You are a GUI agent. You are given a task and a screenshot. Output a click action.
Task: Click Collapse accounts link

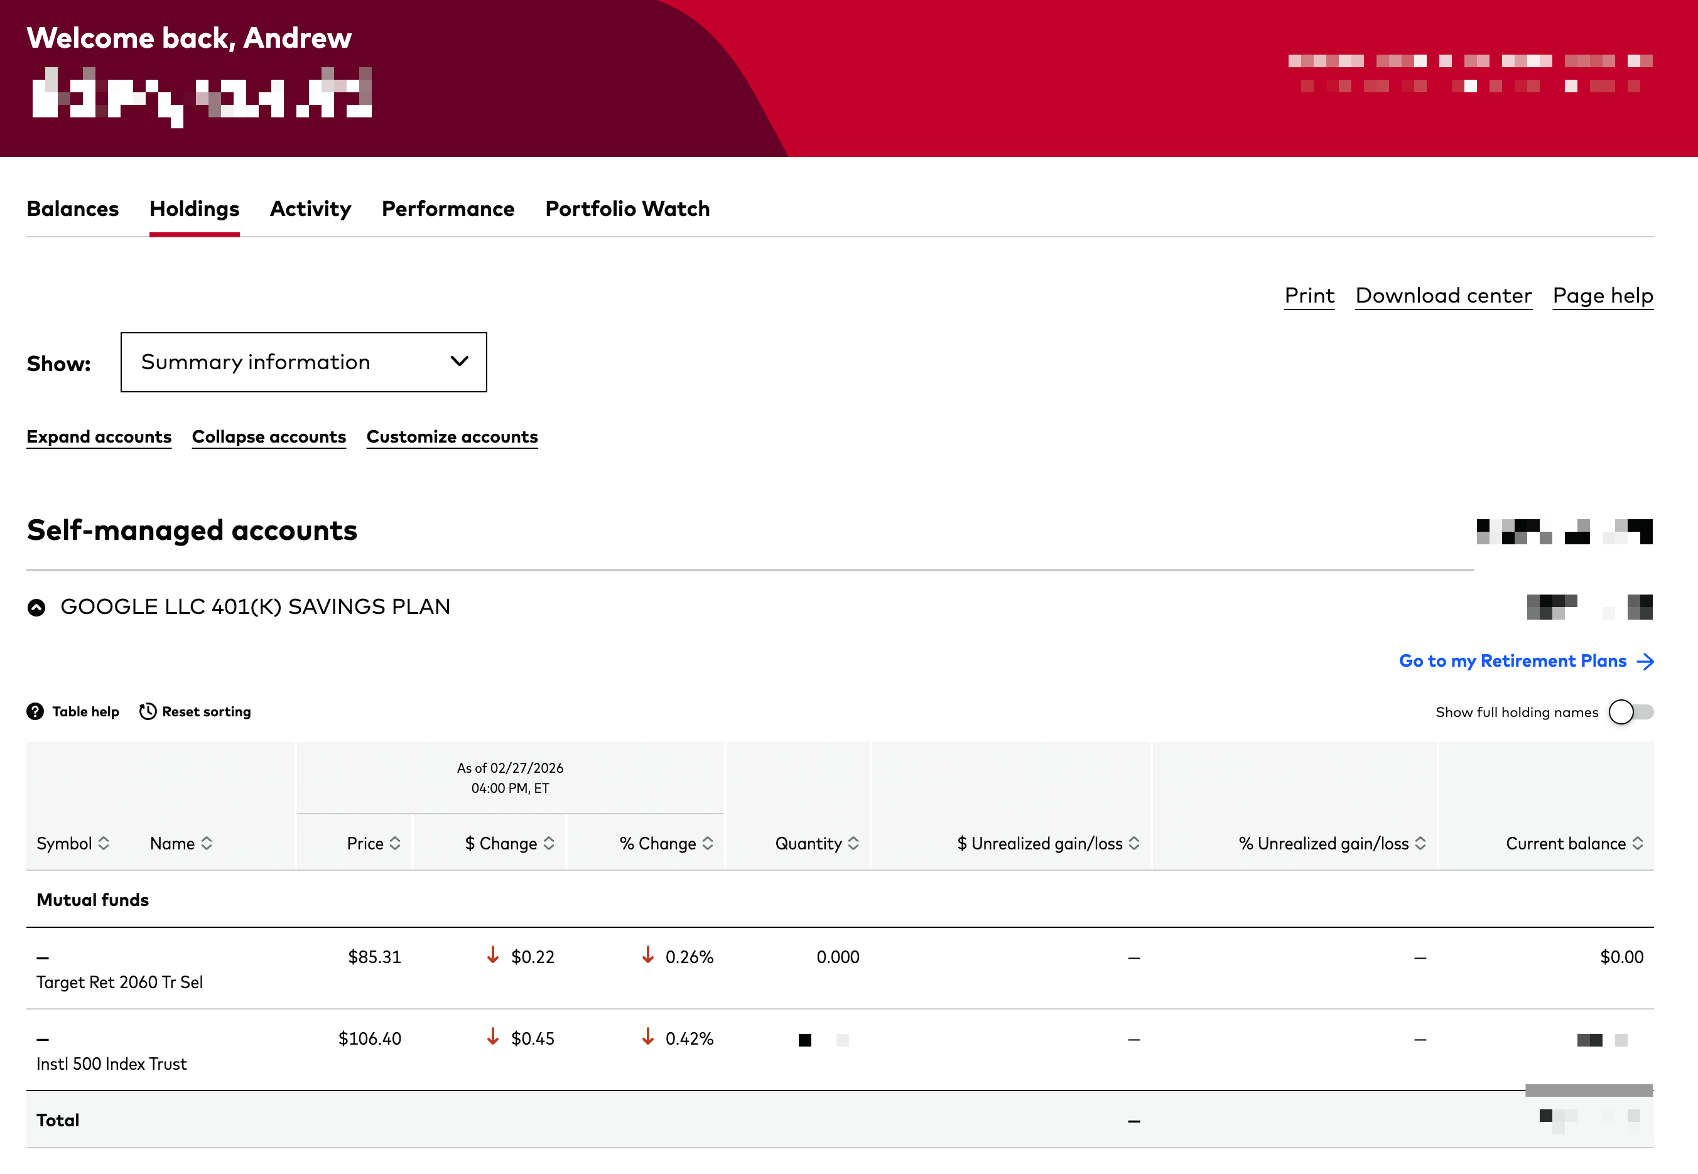[269, 437]
